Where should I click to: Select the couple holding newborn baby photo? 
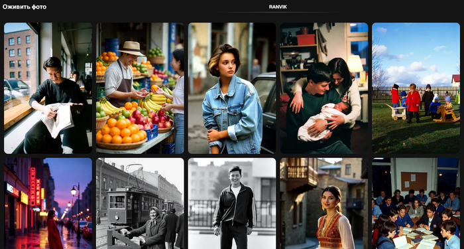(x=324, y=88)
